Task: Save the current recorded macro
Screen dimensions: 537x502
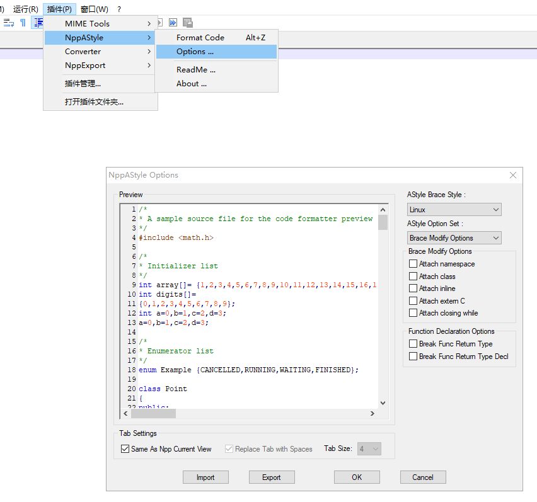Action: pos(187,22)
